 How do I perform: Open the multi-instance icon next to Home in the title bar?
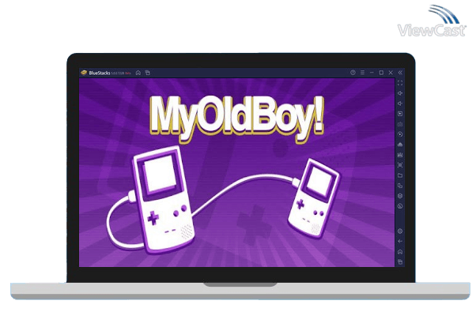(x=148, y=73)
